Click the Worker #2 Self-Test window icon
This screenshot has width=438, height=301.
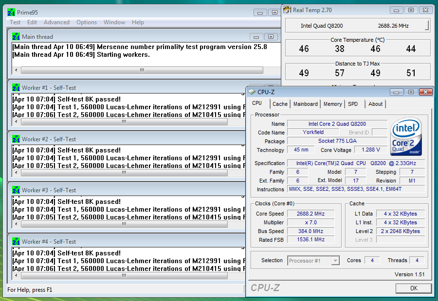tap(16, 139)
